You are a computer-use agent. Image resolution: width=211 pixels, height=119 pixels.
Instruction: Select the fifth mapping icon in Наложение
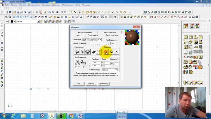99,52
